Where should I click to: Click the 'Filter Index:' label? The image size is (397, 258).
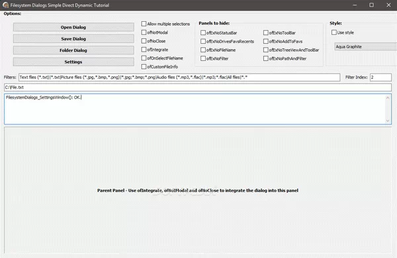(356, 77)
